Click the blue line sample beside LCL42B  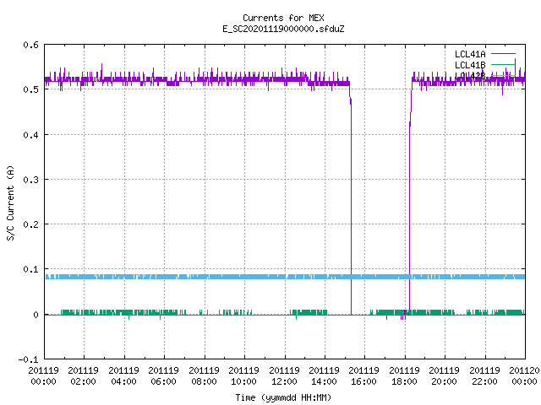click(503, 76)
